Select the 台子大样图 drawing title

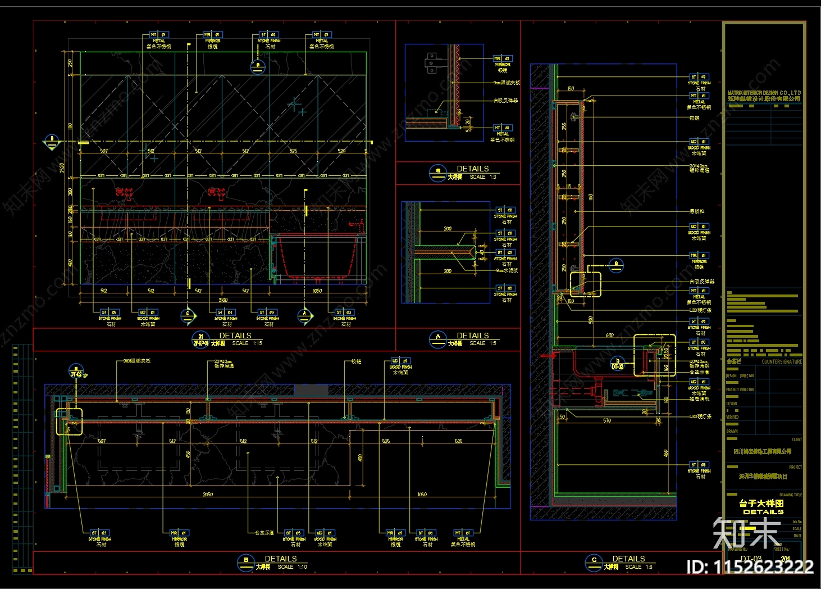pyautogui.click(x=761, y=504)
